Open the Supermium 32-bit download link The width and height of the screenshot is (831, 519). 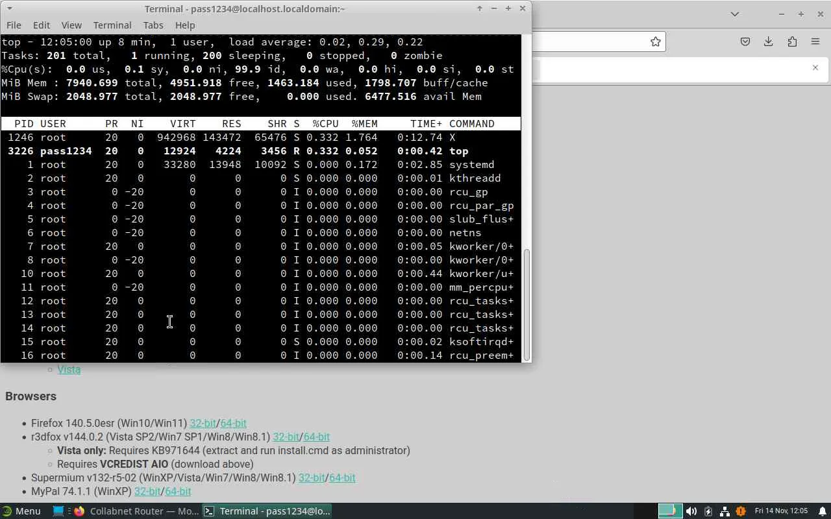click(312, 477)
